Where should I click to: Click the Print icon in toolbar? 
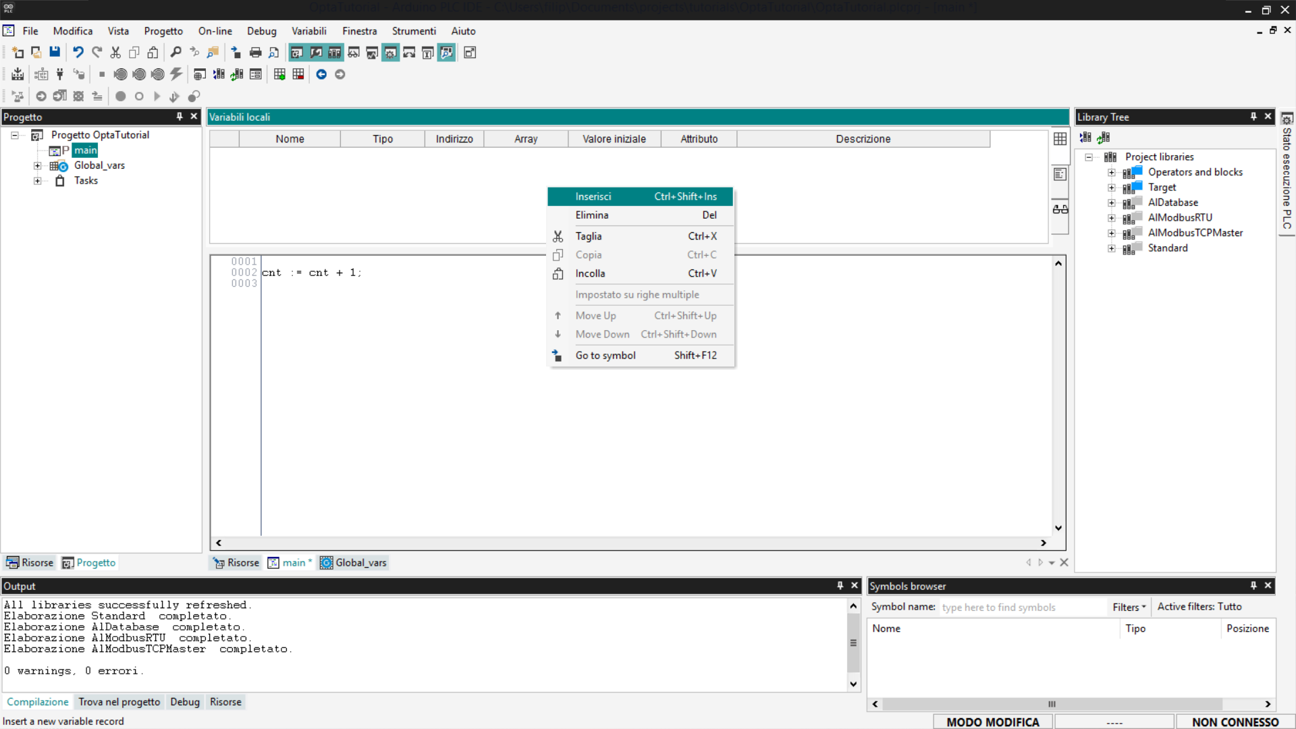255,52
